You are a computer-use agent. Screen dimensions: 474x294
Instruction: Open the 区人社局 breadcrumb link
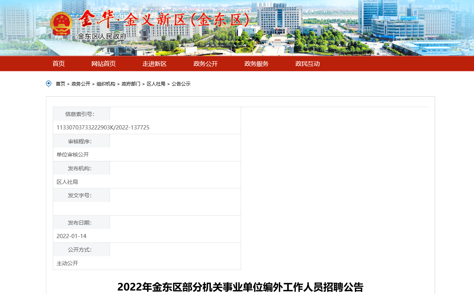[x=156, y=84]
